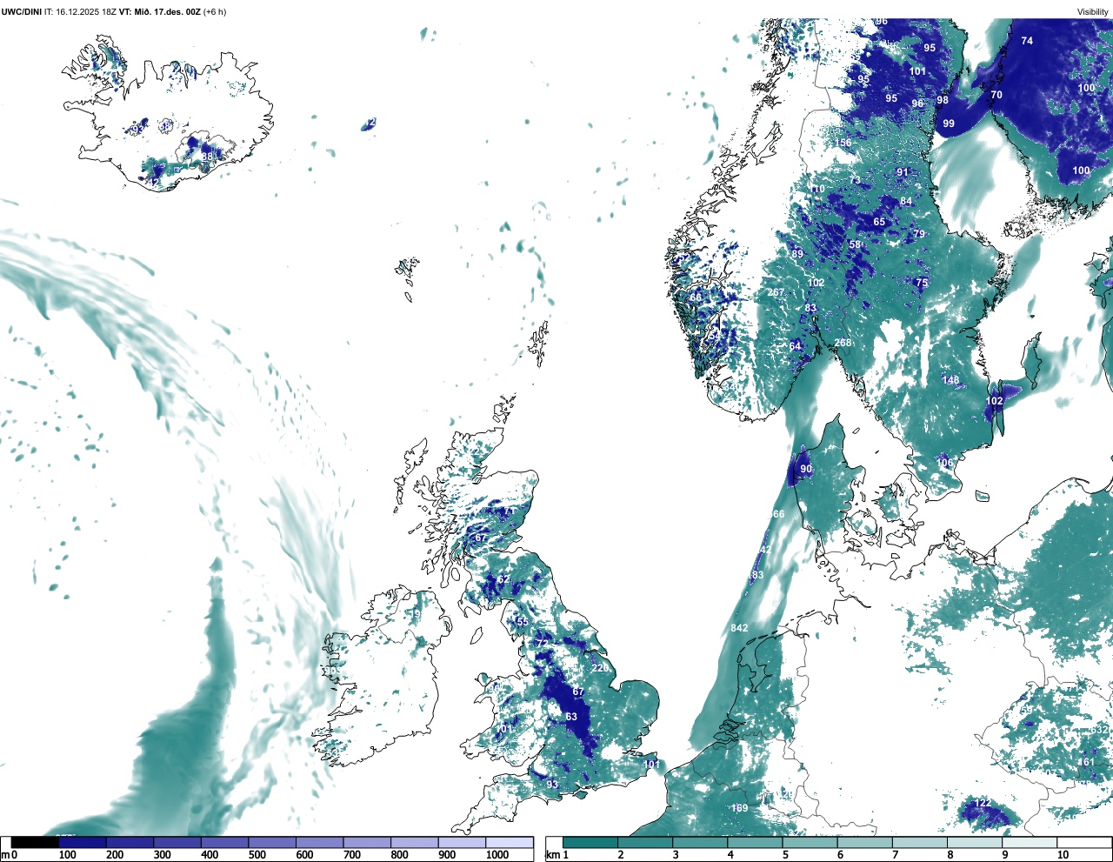The height and width of the screenshot is (862, 1113).
Task: Click the map value "161" at right edge
Action: (x=1087, y=762)
